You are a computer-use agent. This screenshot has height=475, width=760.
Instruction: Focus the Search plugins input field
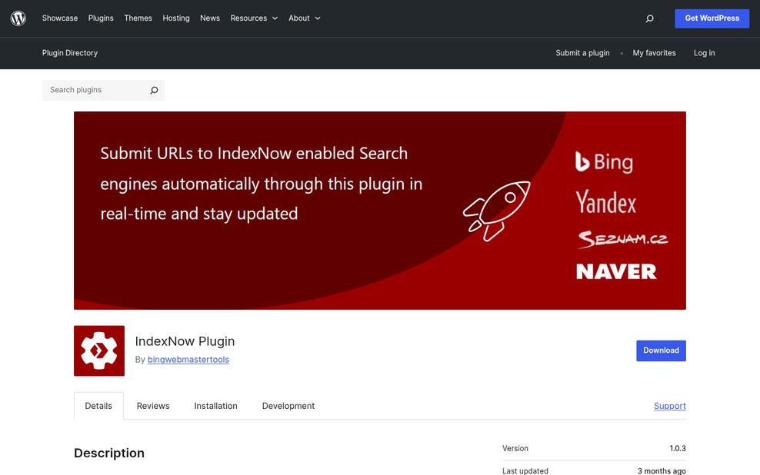(95, 90)
